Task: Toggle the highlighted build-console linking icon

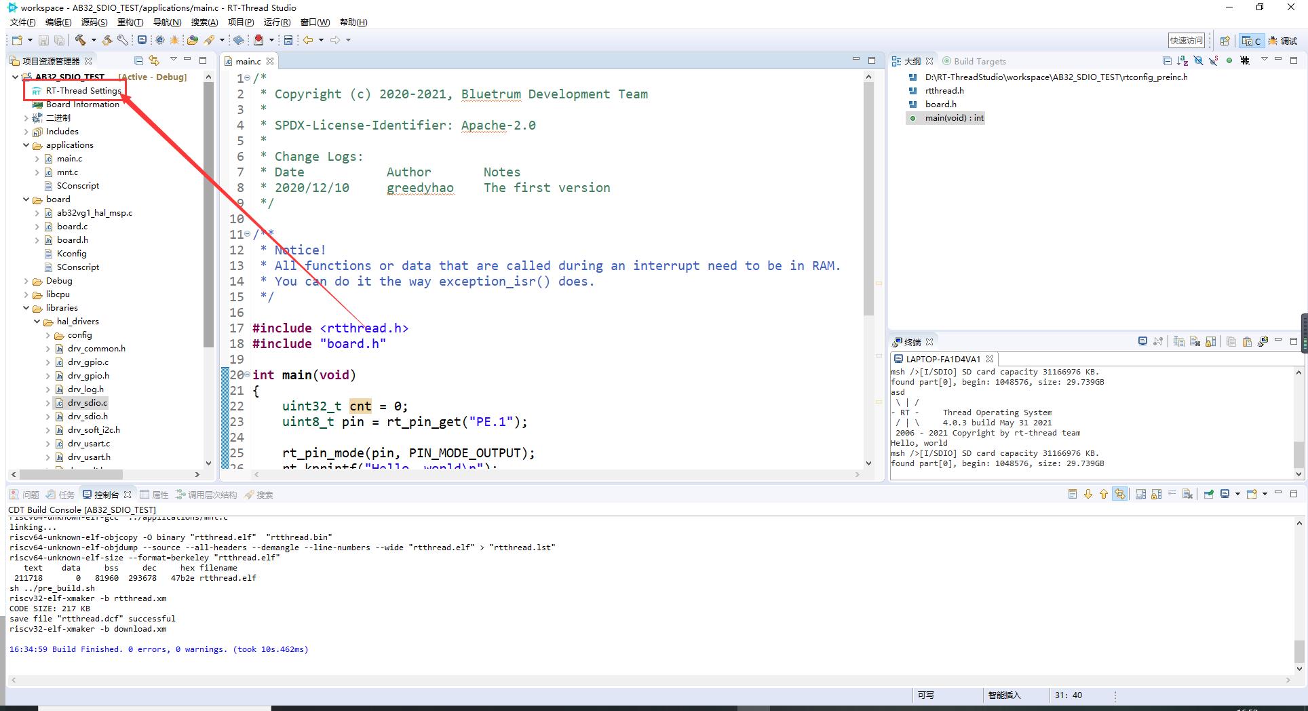Action: [x=1119, y=494]
